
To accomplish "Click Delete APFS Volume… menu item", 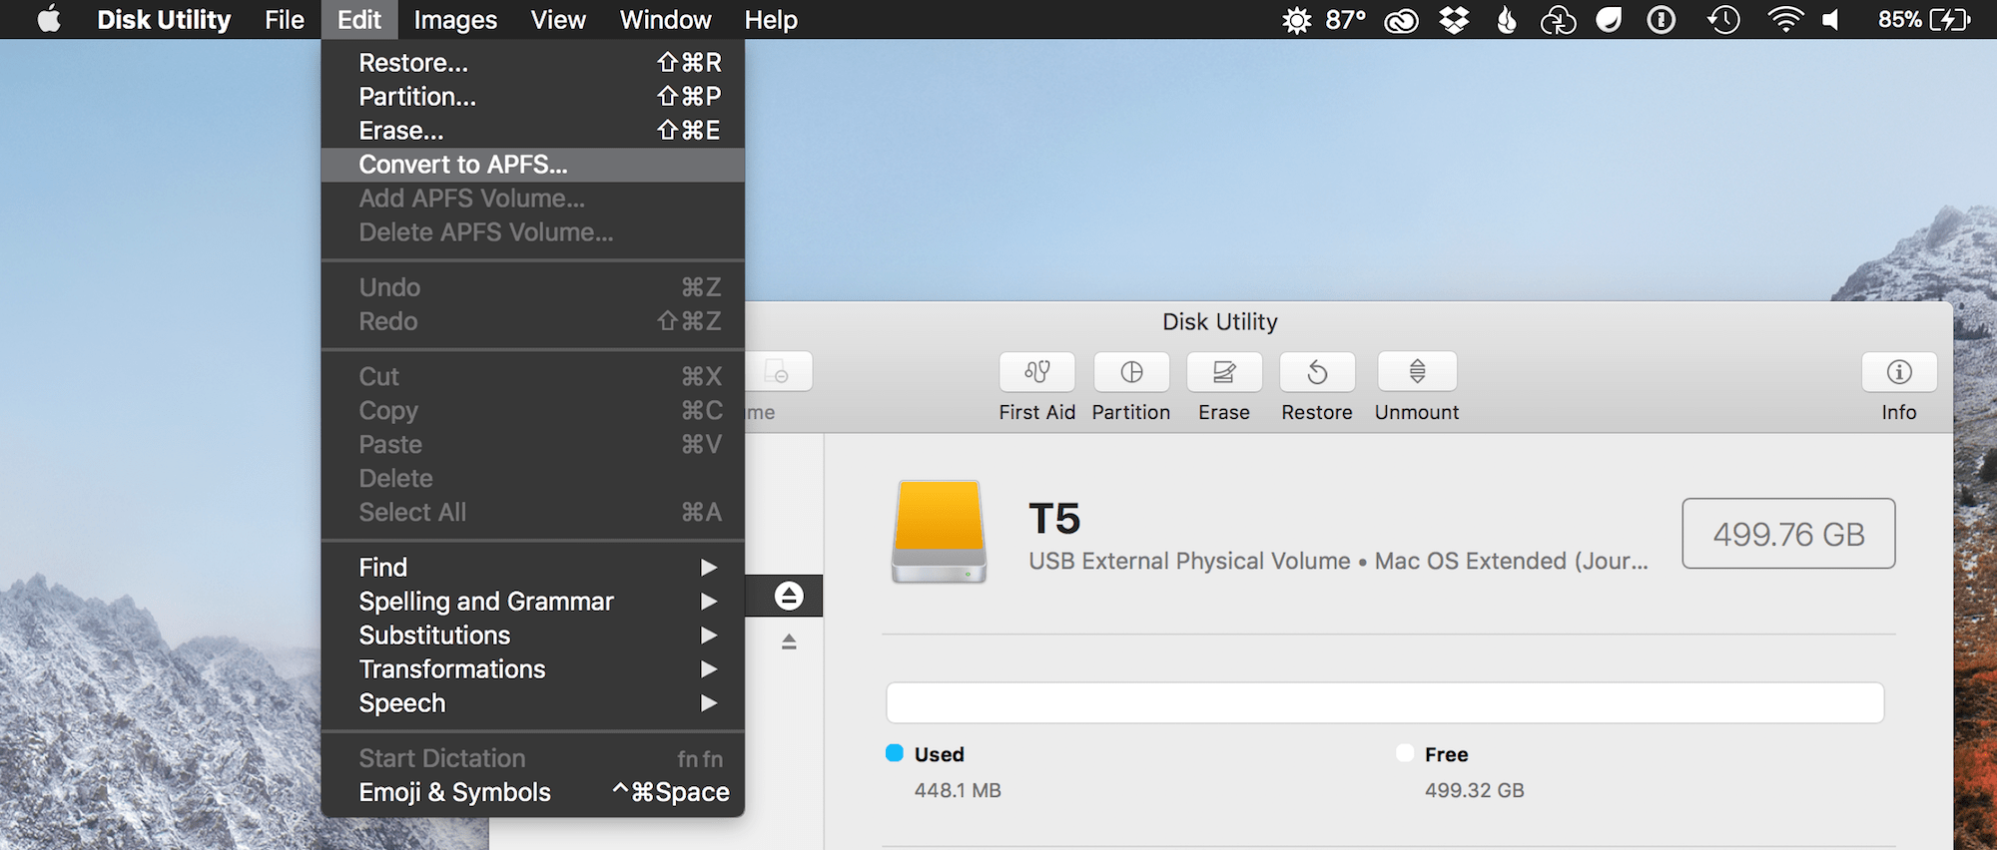I will tap(533, 232).
